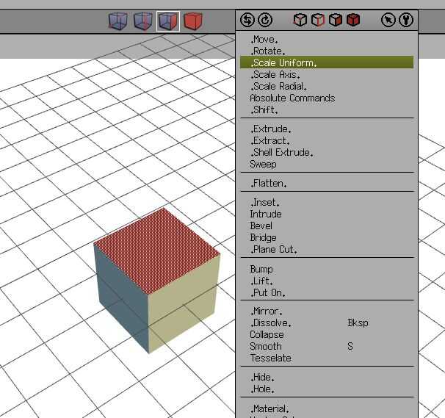Choose edge cube icon in menu header
Screen dimensions: 445x418
coord(318,20)
